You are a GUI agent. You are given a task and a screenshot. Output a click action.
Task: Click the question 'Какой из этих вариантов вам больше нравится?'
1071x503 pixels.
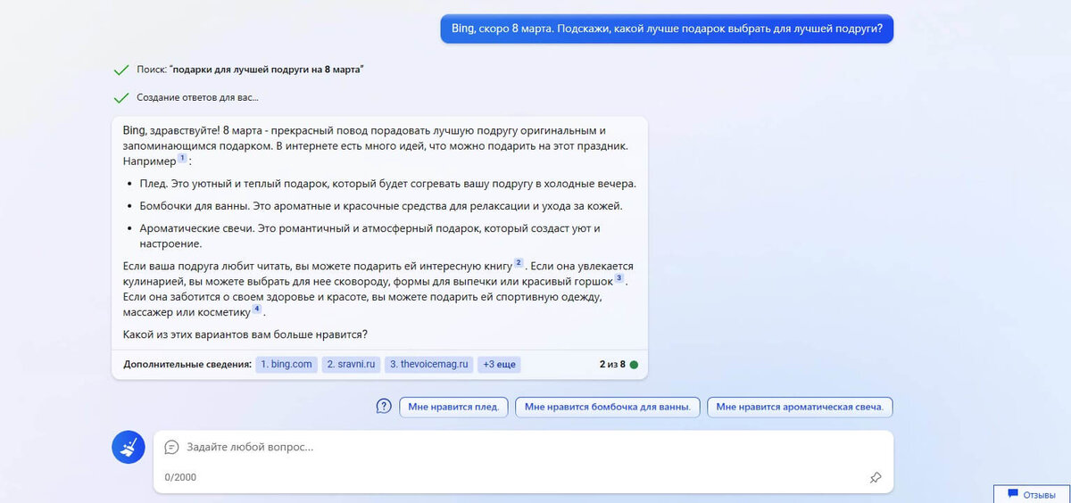coord(245,334)
